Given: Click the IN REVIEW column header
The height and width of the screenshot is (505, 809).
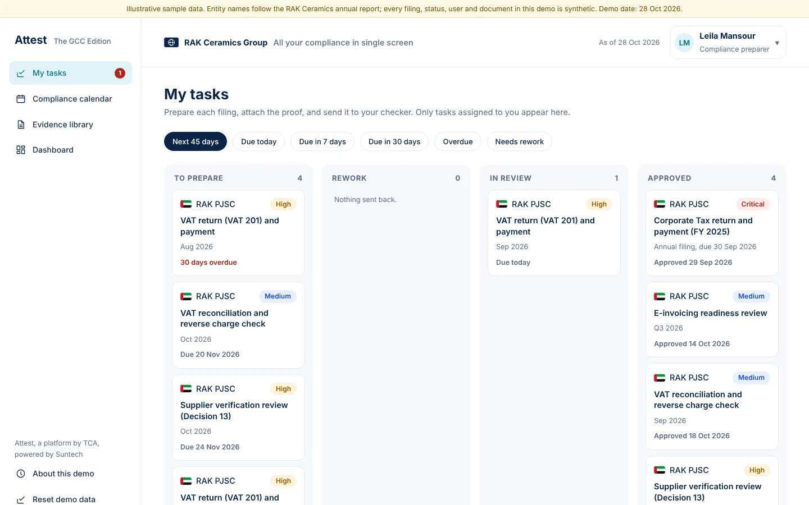Looking at the screenshot, I should 511,178.
